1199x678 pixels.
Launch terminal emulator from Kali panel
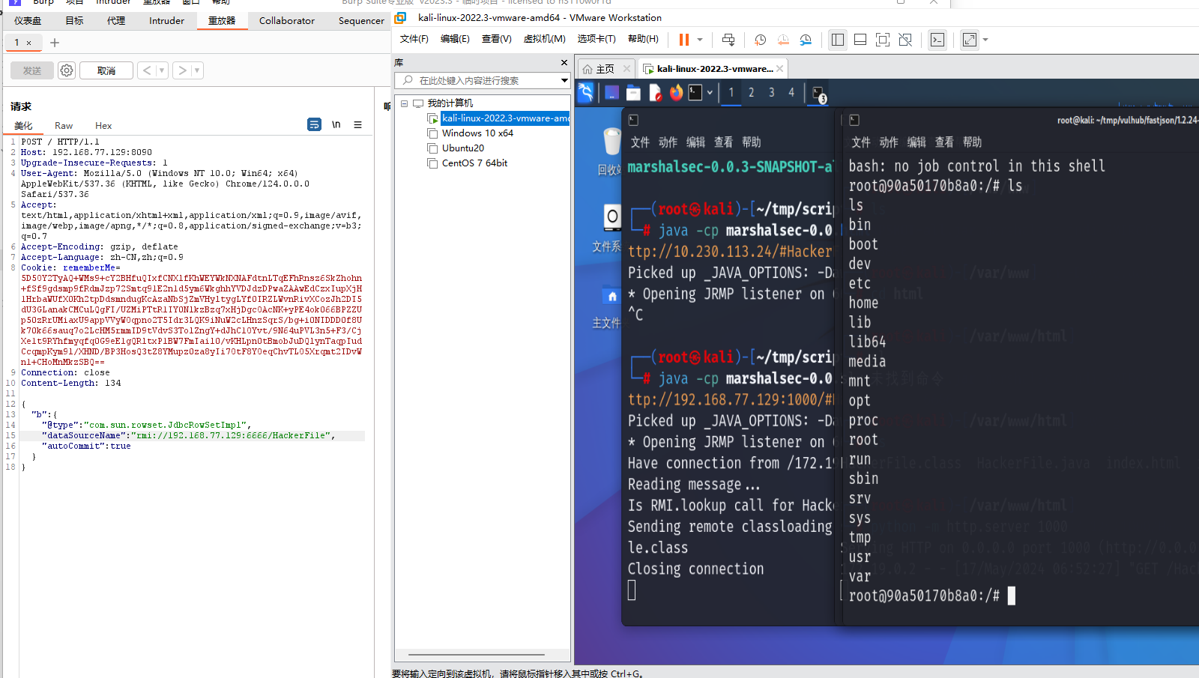pyautogui.click(x=696, y=92)
